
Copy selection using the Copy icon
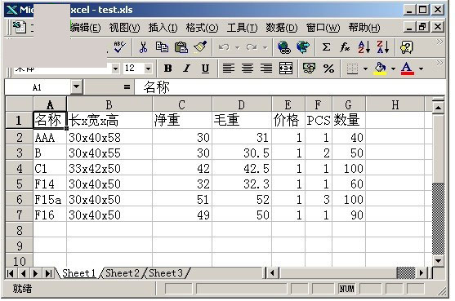click(162, 47)
